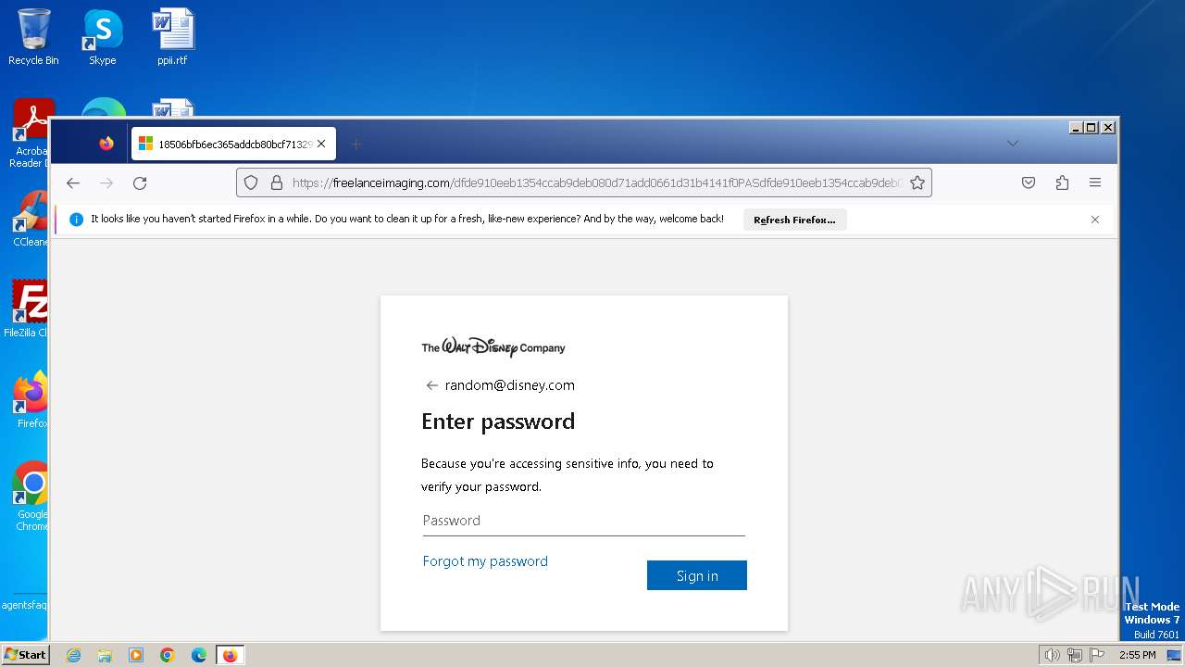The height and width of the screenshot is (667, 1185).
Task: Open the Firefox hamburger menu
Action: (1095, 183)
